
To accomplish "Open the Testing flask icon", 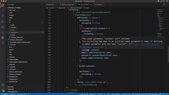I will click(3, 32).
